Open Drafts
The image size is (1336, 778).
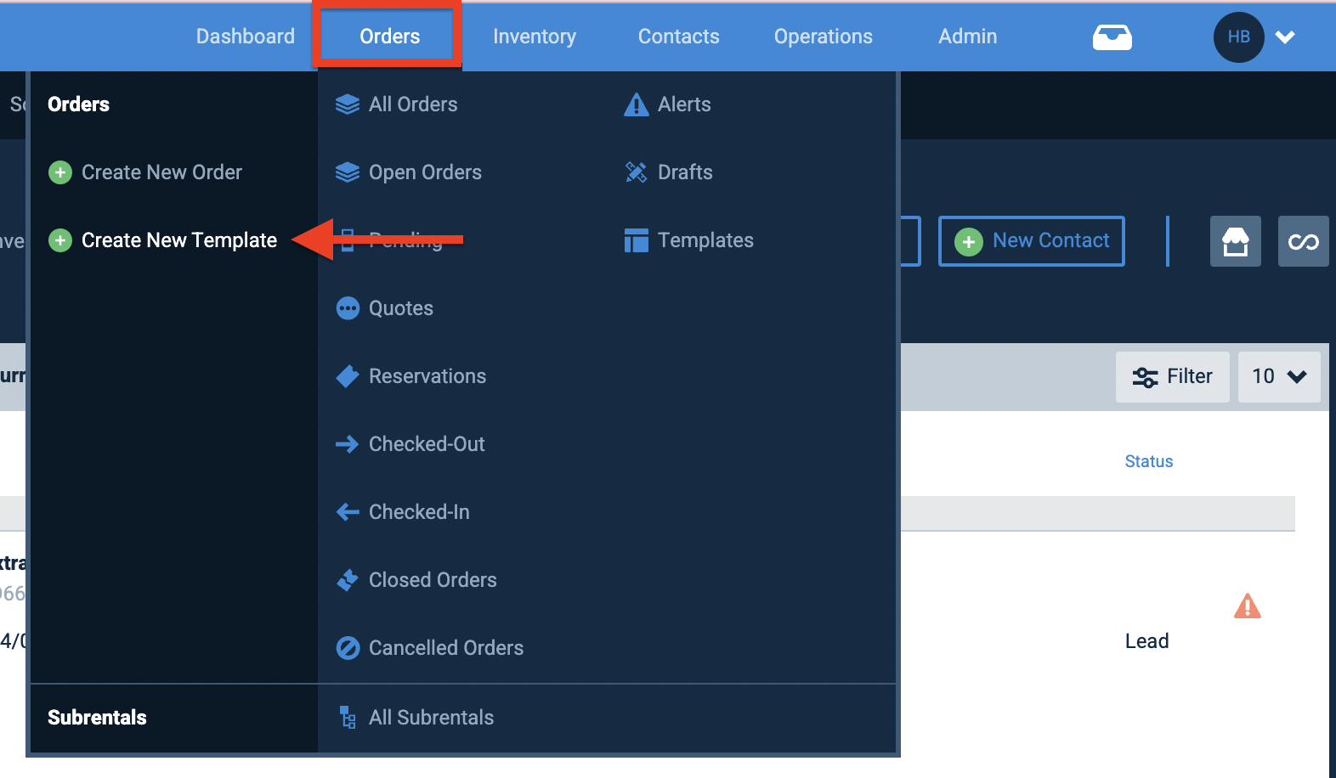685,172
